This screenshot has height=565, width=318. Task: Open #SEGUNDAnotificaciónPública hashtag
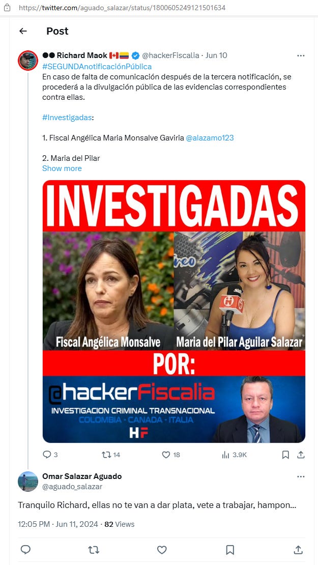point(97,67)
